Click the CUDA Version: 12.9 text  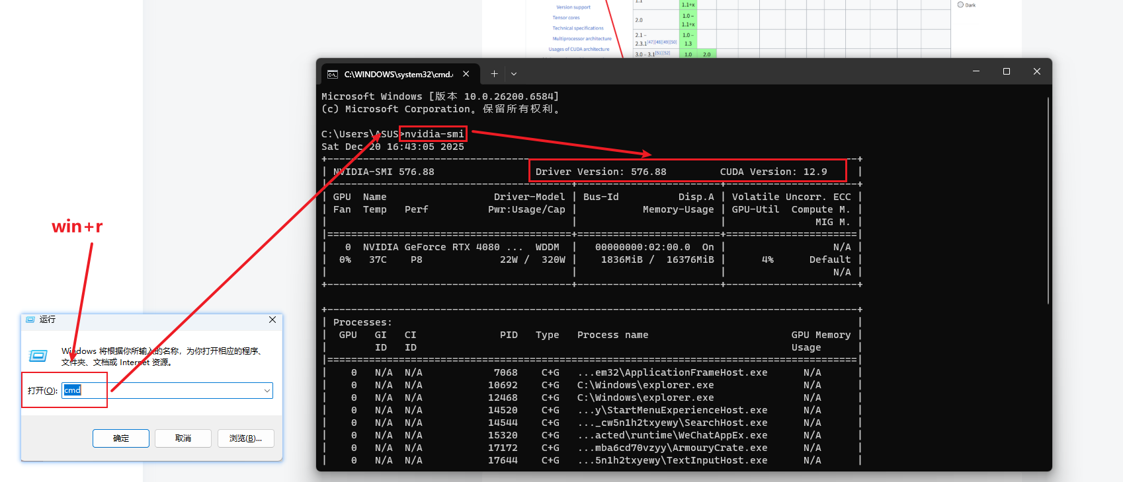[x=773, y=172]
